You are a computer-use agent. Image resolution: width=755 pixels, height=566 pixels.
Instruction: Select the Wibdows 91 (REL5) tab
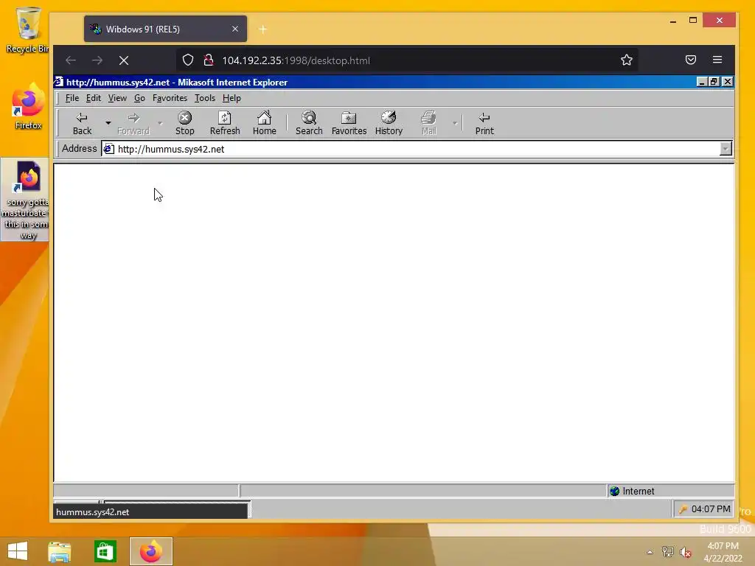pos(165,29)
